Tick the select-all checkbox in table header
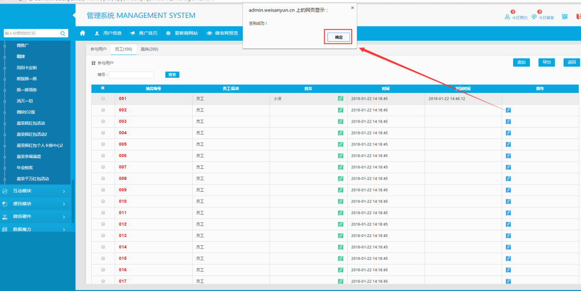 tap(103, 88)
